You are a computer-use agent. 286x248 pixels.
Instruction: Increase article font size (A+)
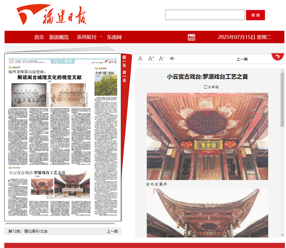(x=151, y=58)
